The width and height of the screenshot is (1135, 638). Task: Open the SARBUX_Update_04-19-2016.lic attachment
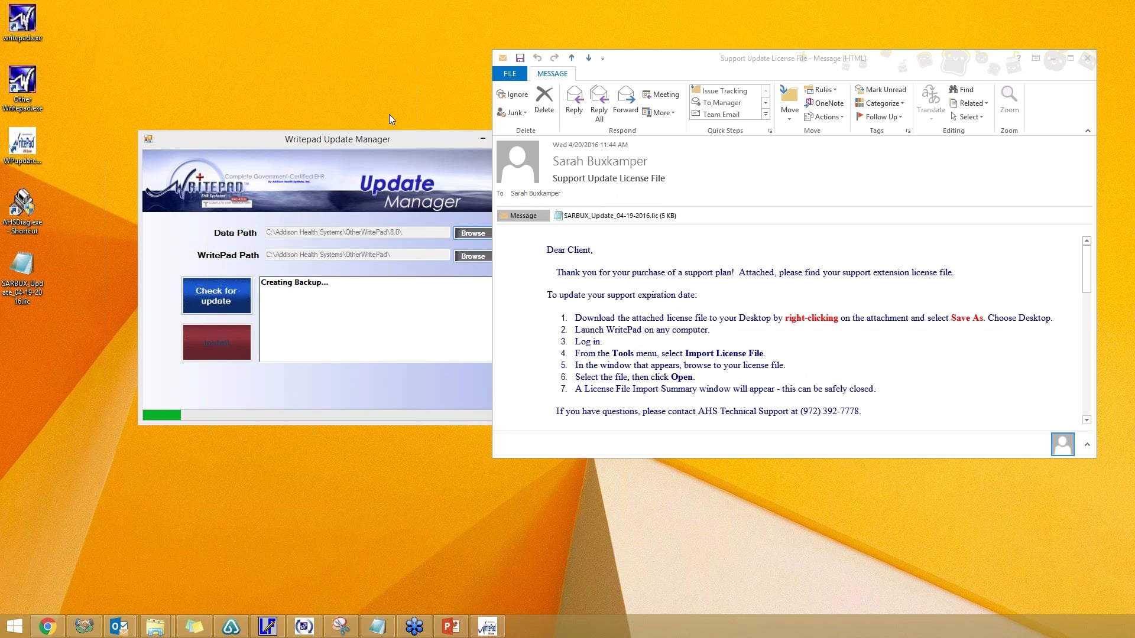click(615, 216)
